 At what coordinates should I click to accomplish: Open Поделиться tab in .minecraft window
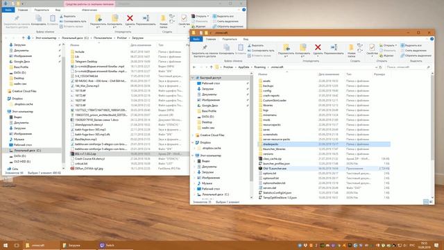(x=230, y=39)
